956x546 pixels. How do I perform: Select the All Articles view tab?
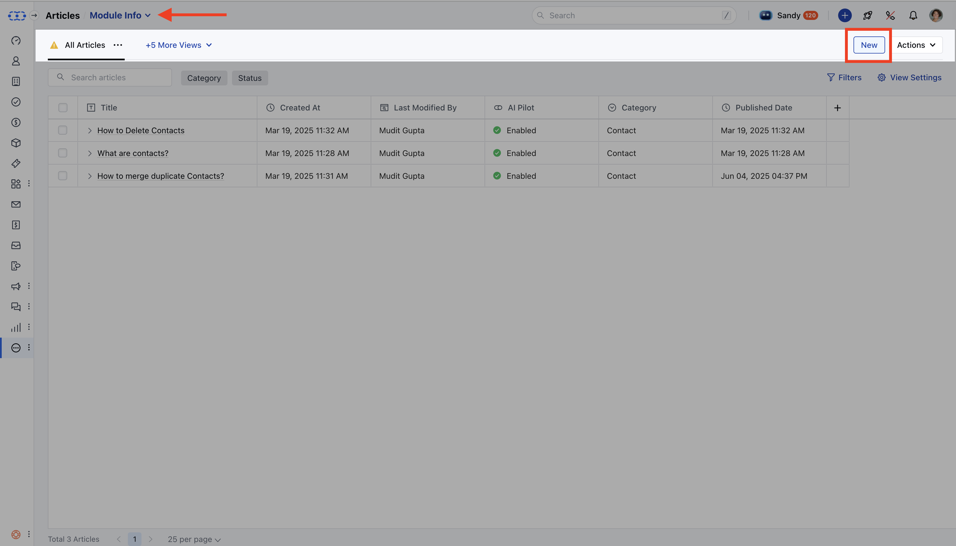(85, 45)
